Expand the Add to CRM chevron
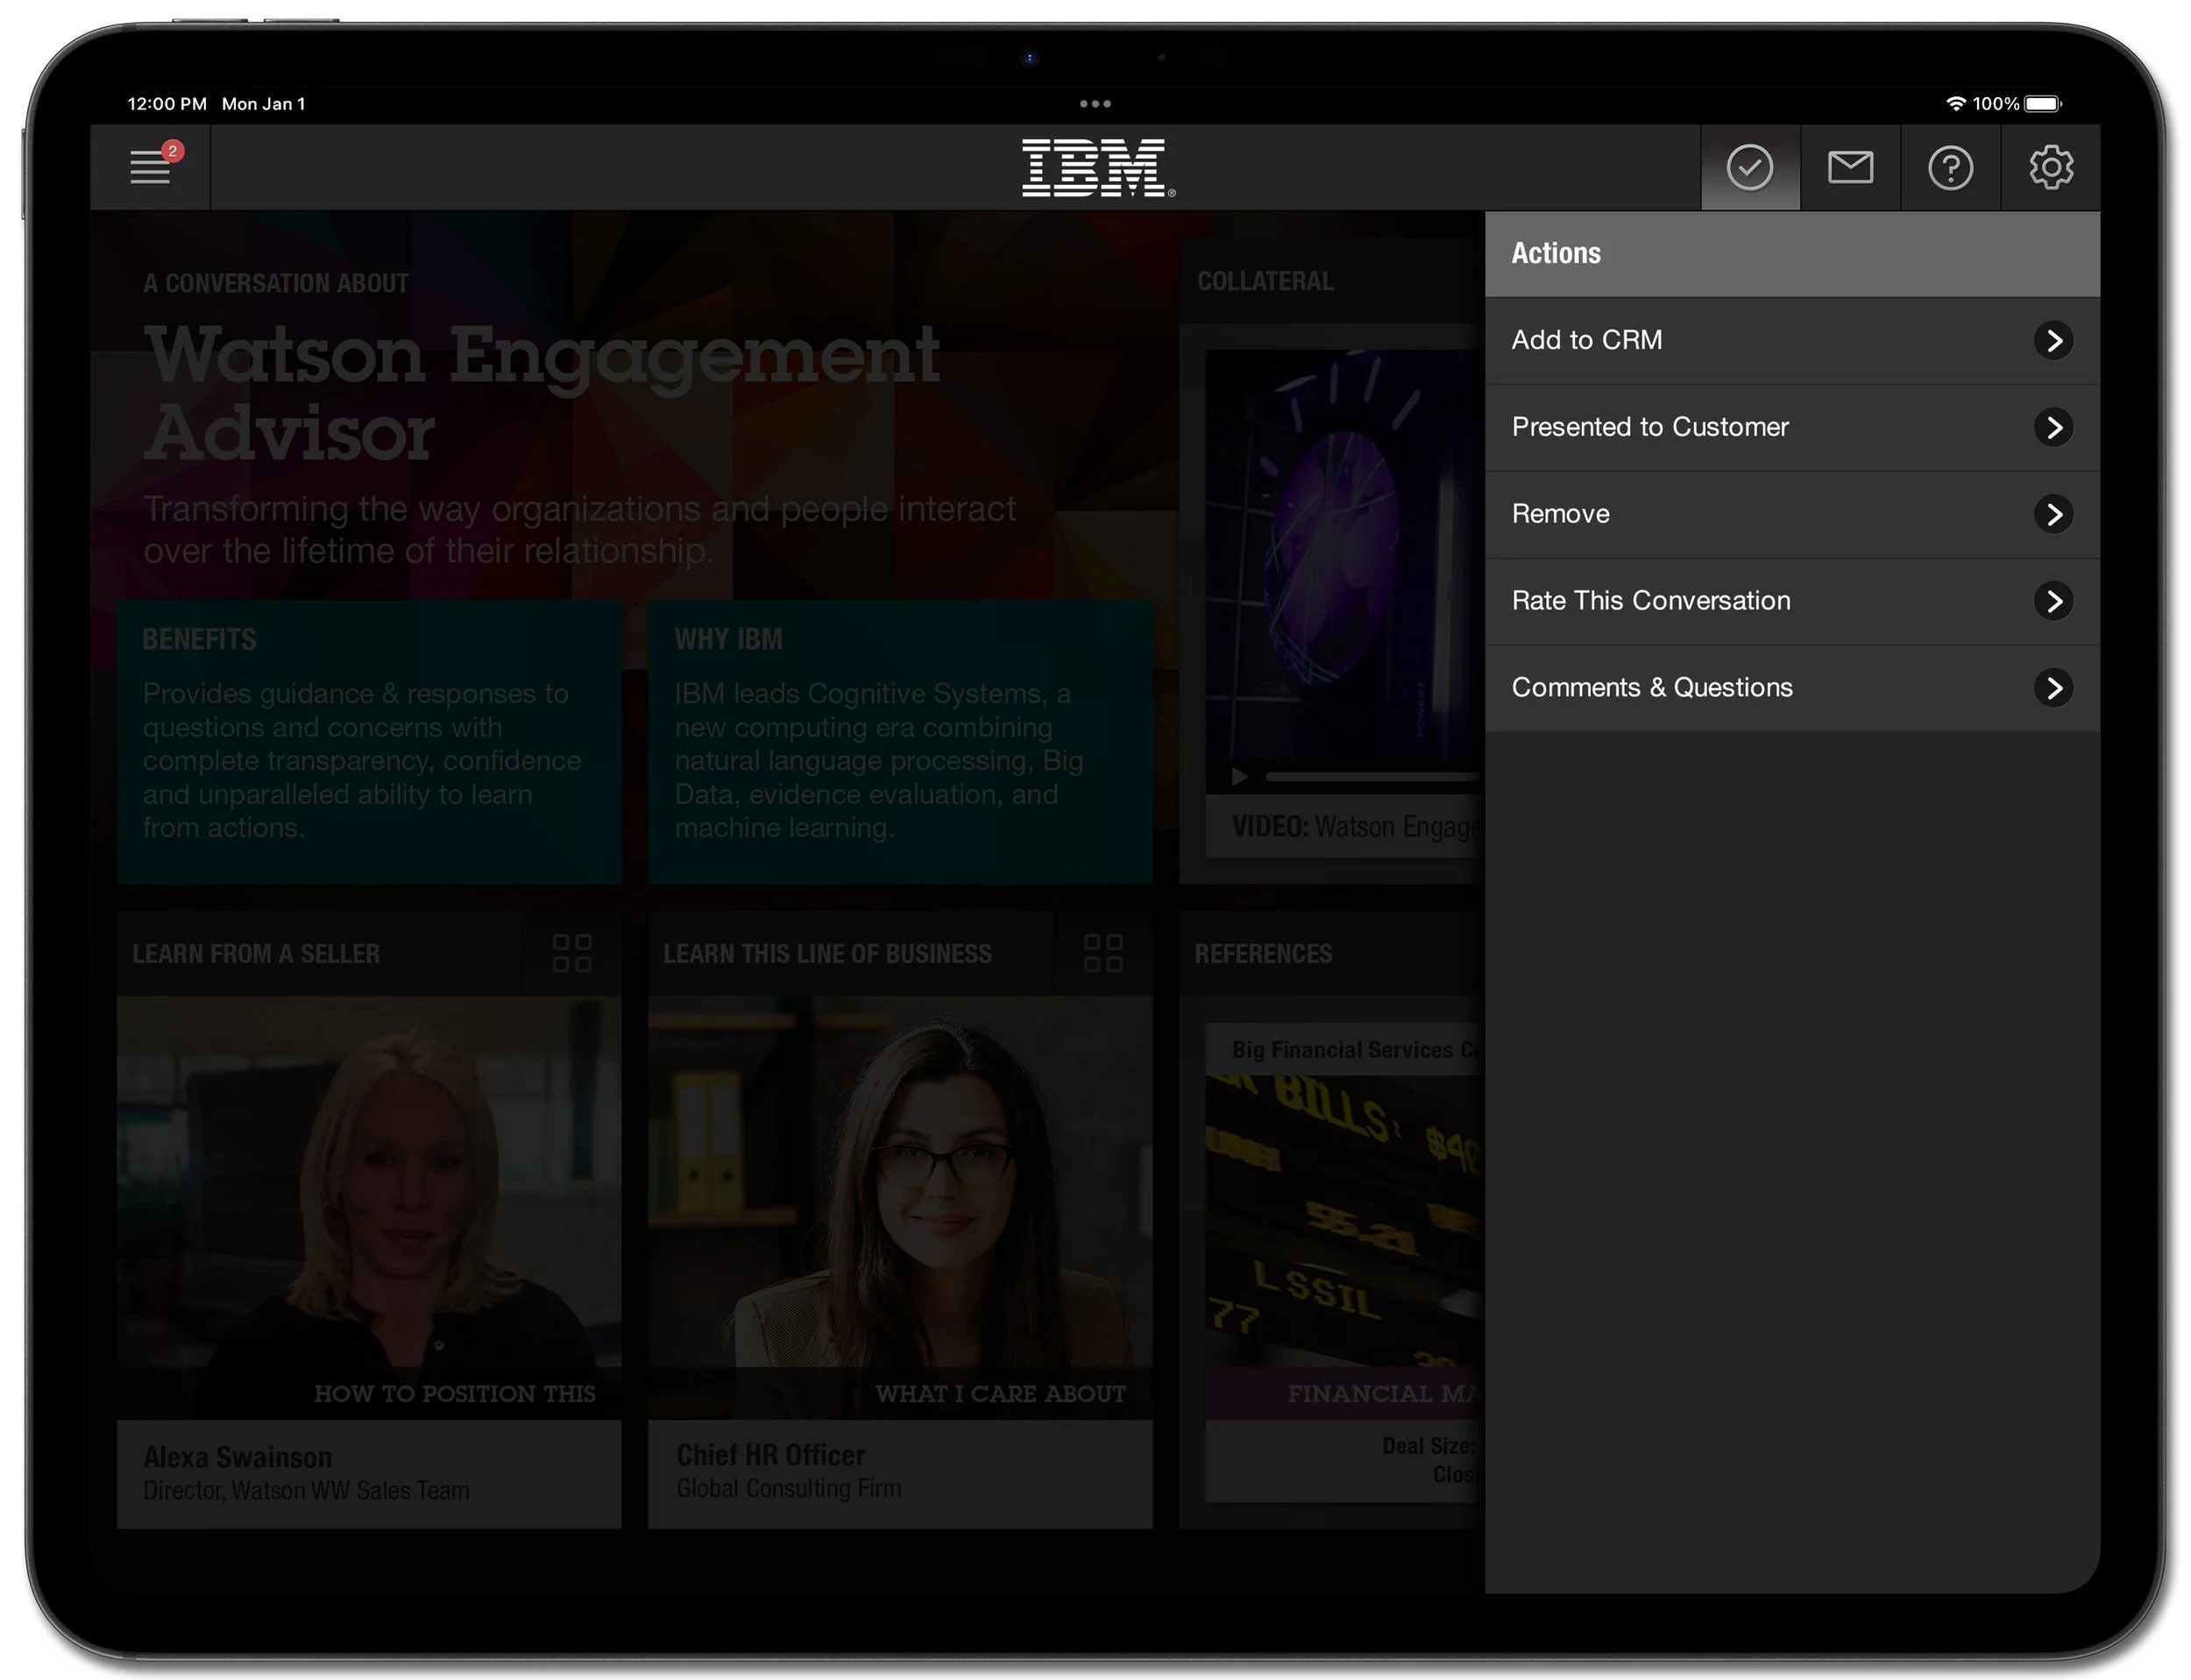Image resolution: width=2191 pixels, height=1680 pixels. coord(2056,340)
